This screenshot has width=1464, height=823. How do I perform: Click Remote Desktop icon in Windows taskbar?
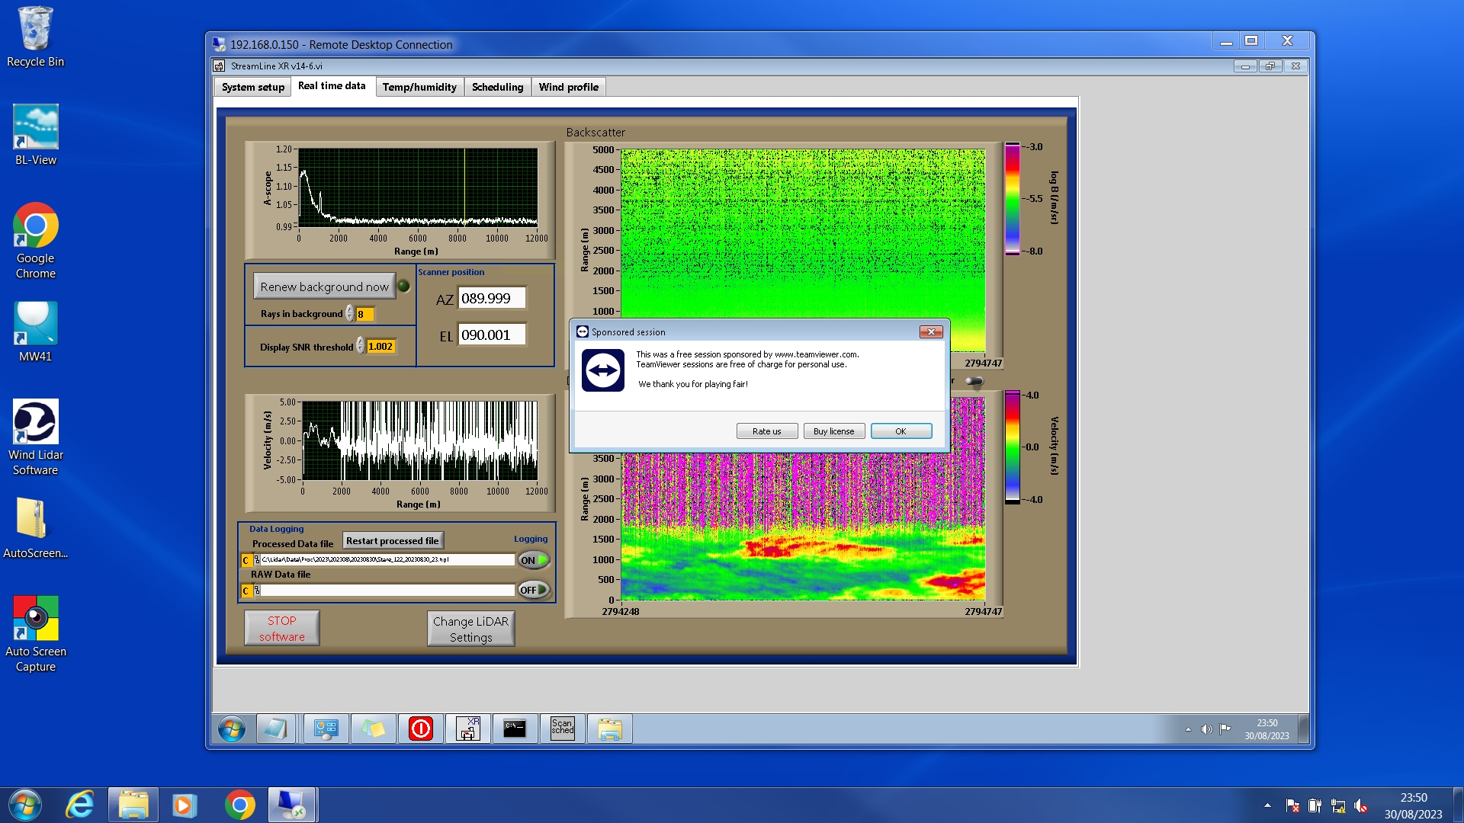[291, 805]
